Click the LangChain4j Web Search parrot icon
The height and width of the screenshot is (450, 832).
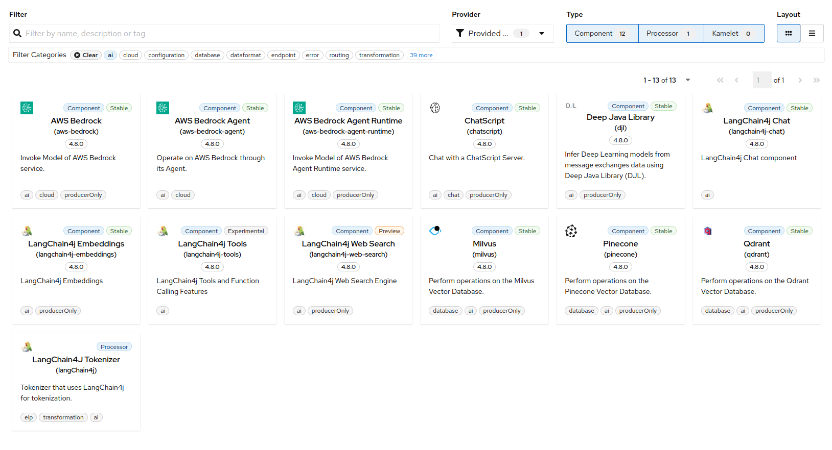299,231
